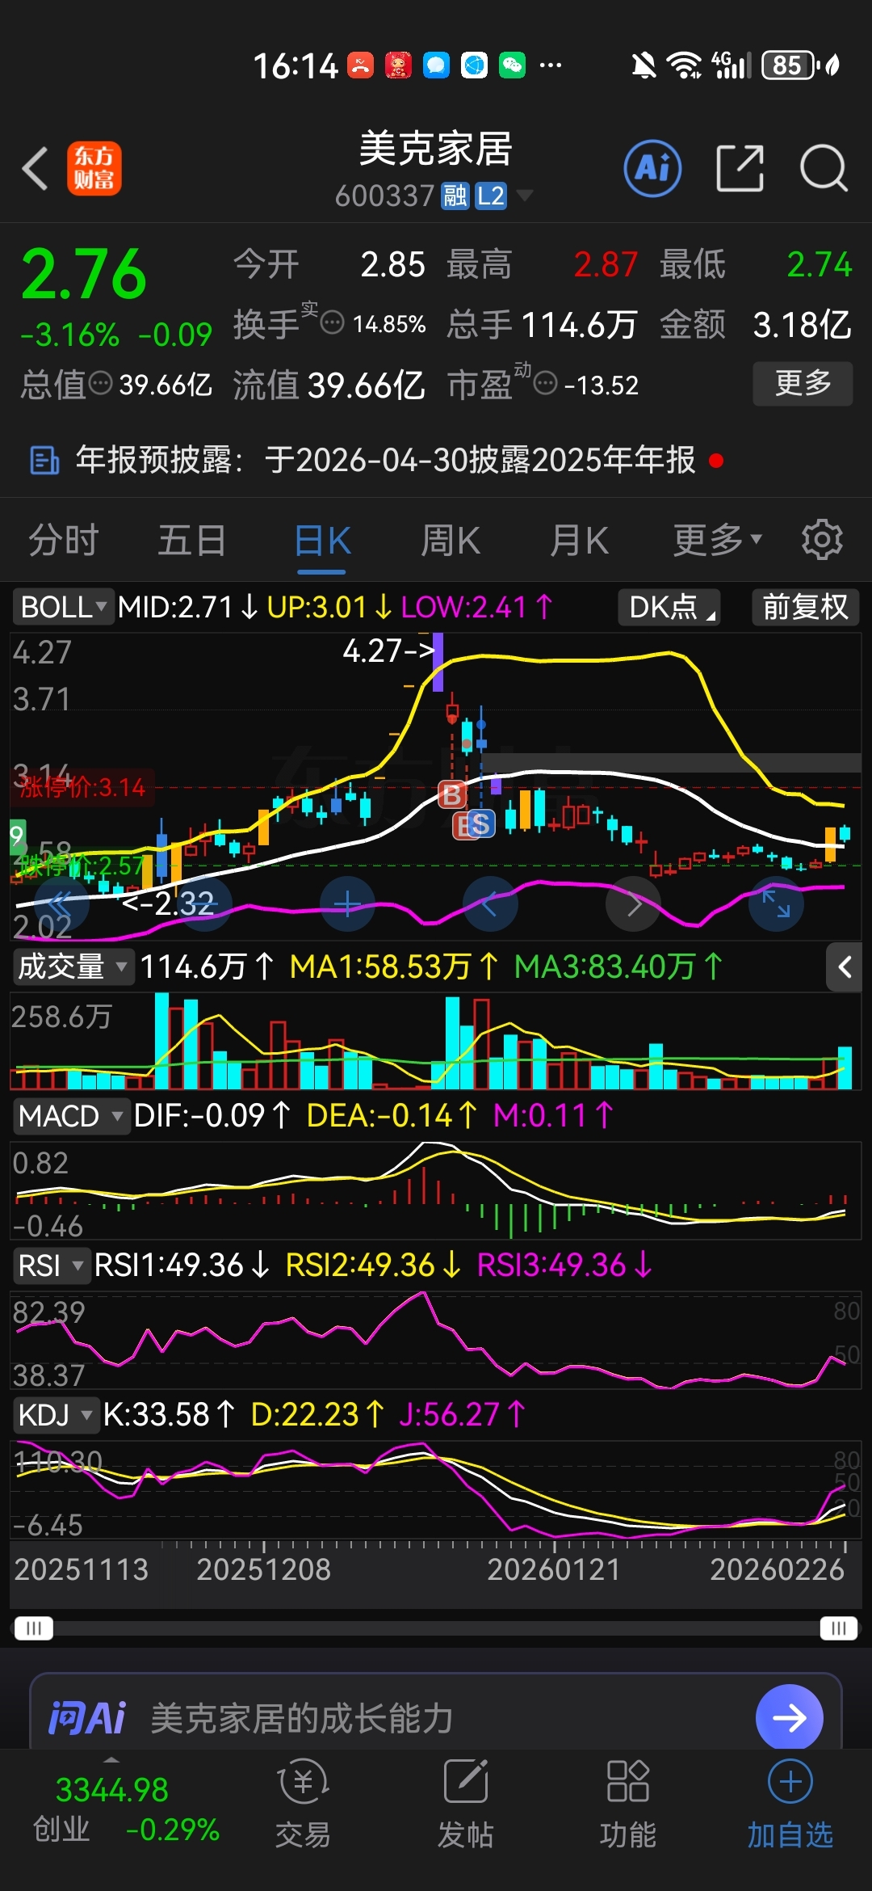
Task: Tap the share export icon
Action: click(740, 168)
